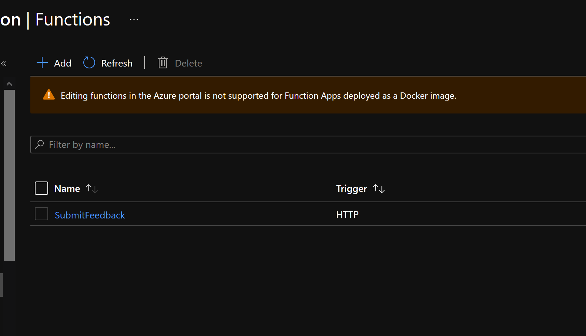Viewport: 586px width, 336px height.
Task: Click sort arrows next to Trigger
Action: coord(379,189)
